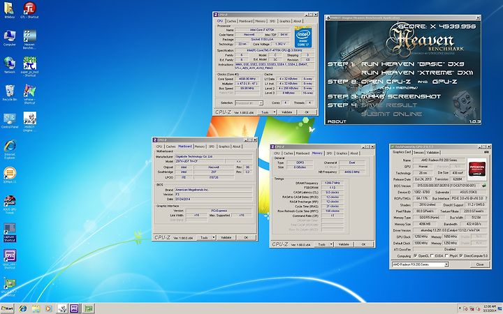This screenshot has width=503, height=314.
Task: Open GPU selection dropdown in GPU-Z
Action: 446,264
